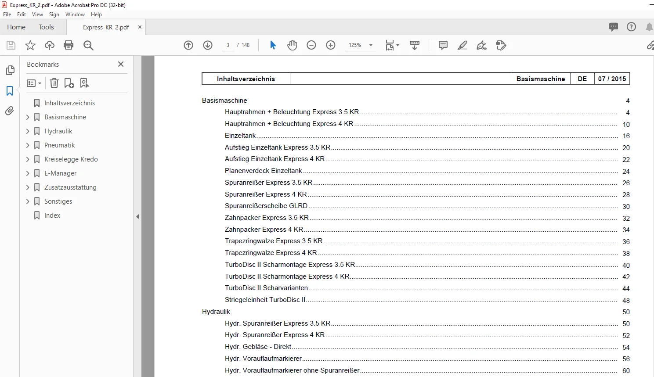Add the file to starred favorites
The height and width of the screenshot is (377, 654).
30,45
